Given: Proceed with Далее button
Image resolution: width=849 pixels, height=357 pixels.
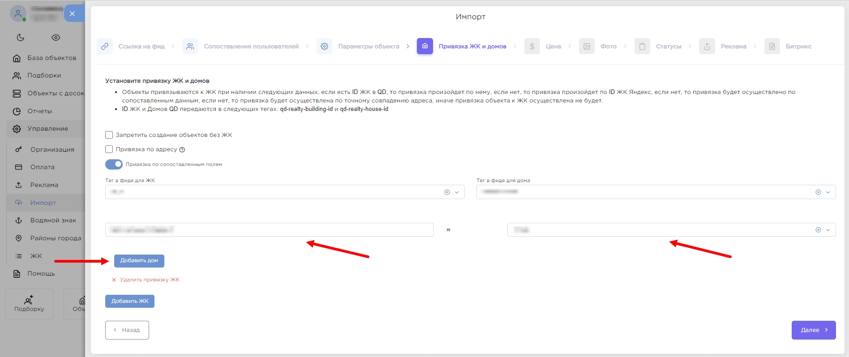Looking at the screenshot, I should pos(814,330).
